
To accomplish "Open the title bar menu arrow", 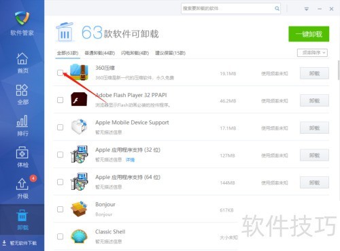I will click(306, 9).
